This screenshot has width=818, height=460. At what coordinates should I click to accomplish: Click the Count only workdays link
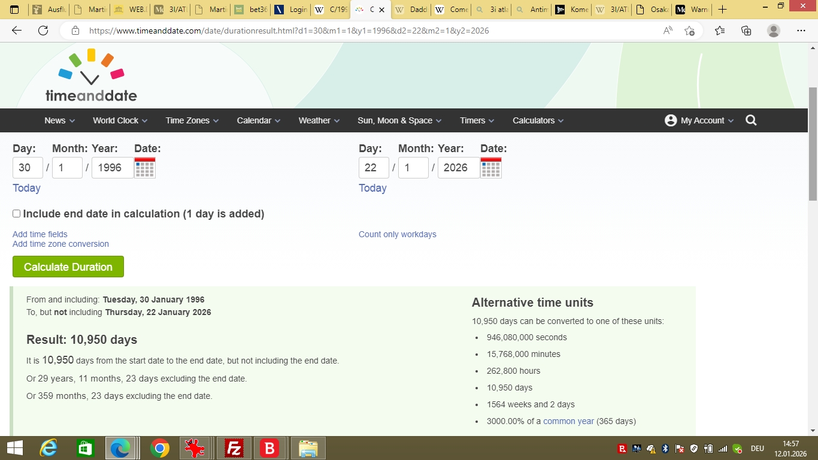tap(397, 234)
